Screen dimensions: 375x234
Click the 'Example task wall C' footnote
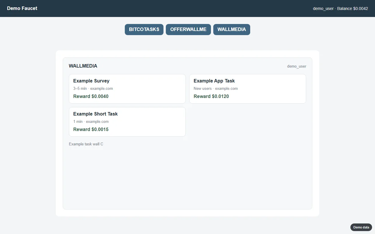pyautogui.click(x=86, y=144)
